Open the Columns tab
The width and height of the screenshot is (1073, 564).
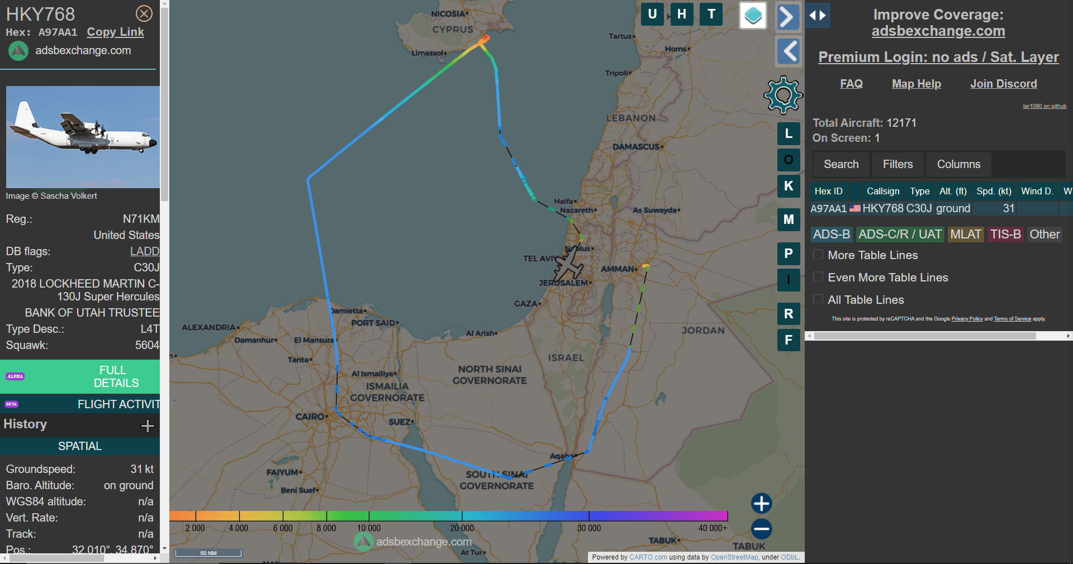(958, 164)
